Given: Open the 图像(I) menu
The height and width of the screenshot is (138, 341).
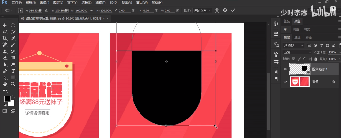Looking at the screenshot, I should (x=45, y=3).
